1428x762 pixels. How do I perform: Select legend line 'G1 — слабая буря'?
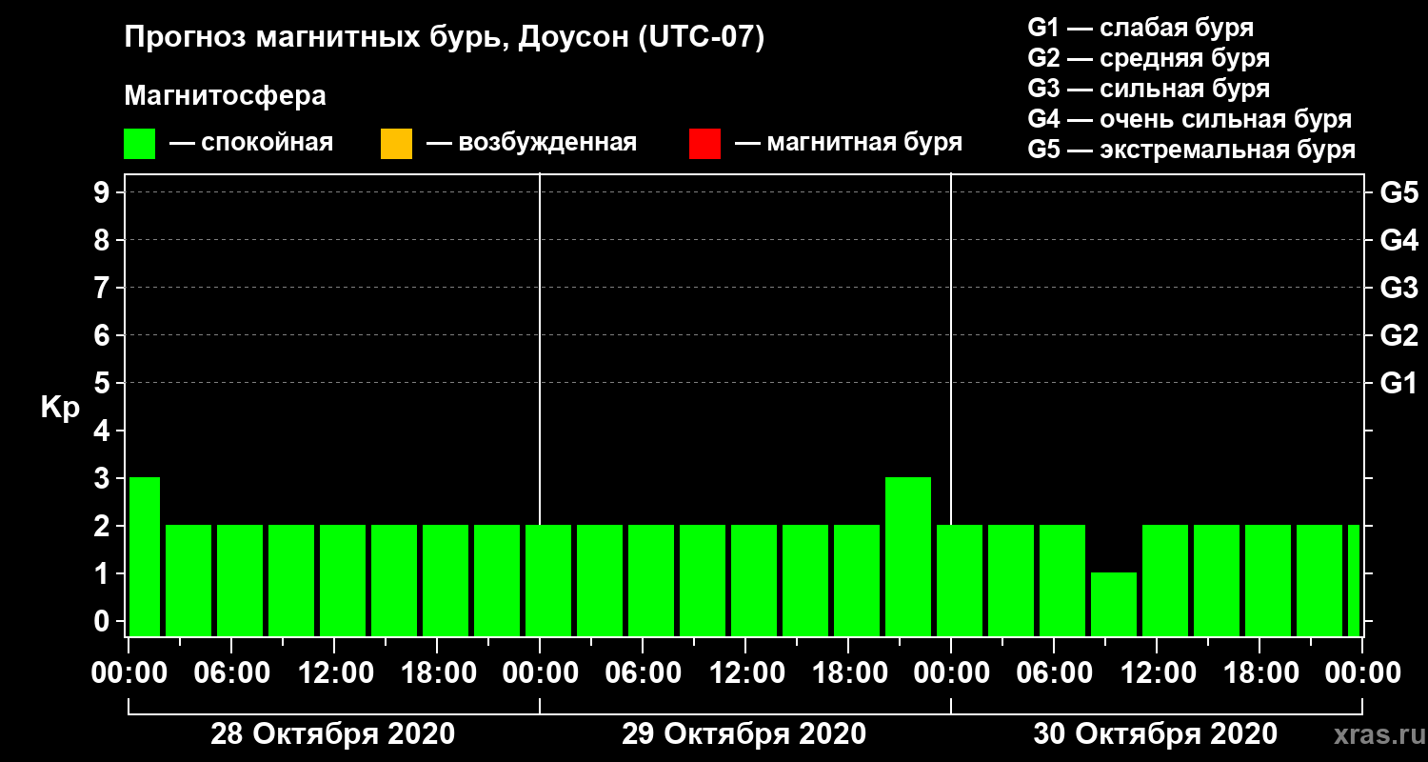tap(1140, 28)
